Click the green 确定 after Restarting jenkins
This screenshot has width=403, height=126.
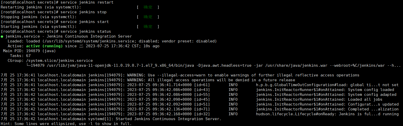coord(148,7)
